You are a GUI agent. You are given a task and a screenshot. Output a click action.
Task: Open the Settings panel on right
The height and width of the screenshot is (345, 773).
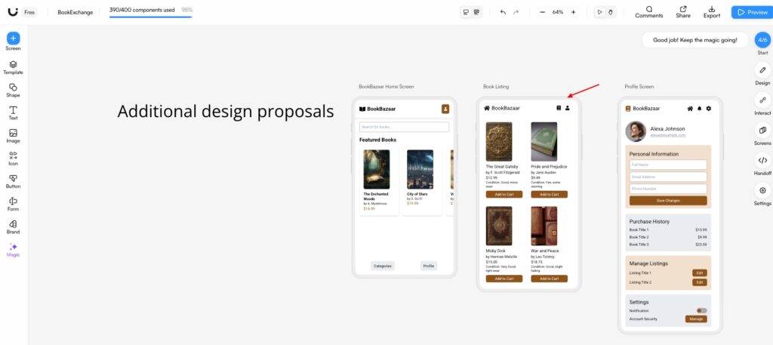pyautogui.click(x=762, y=195)
